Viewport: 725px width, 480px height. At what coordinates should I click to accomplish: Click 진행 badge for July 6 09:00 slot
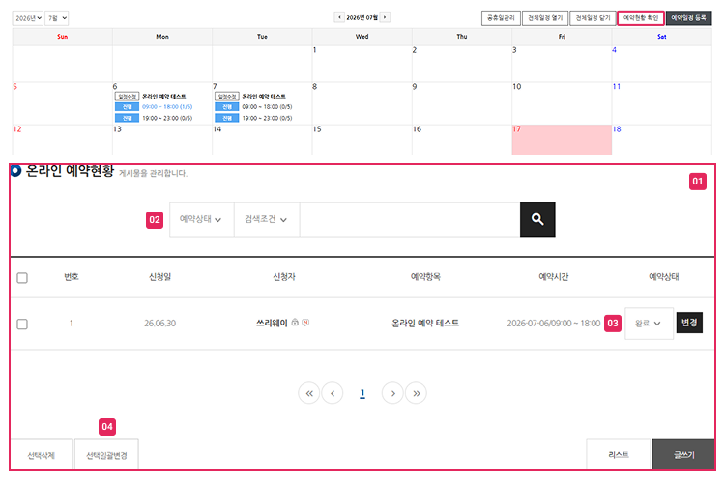pos(128,106)
